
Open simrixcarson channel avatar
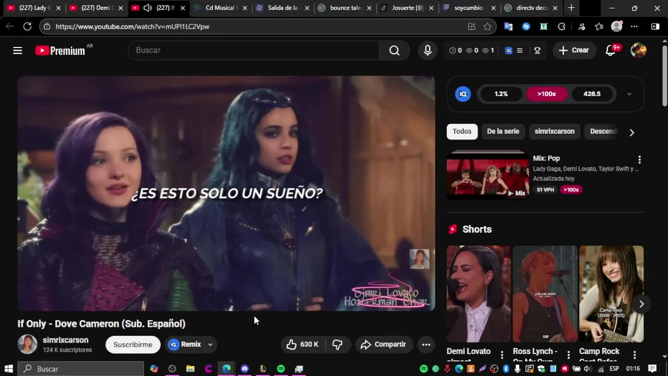click(28, 344)
